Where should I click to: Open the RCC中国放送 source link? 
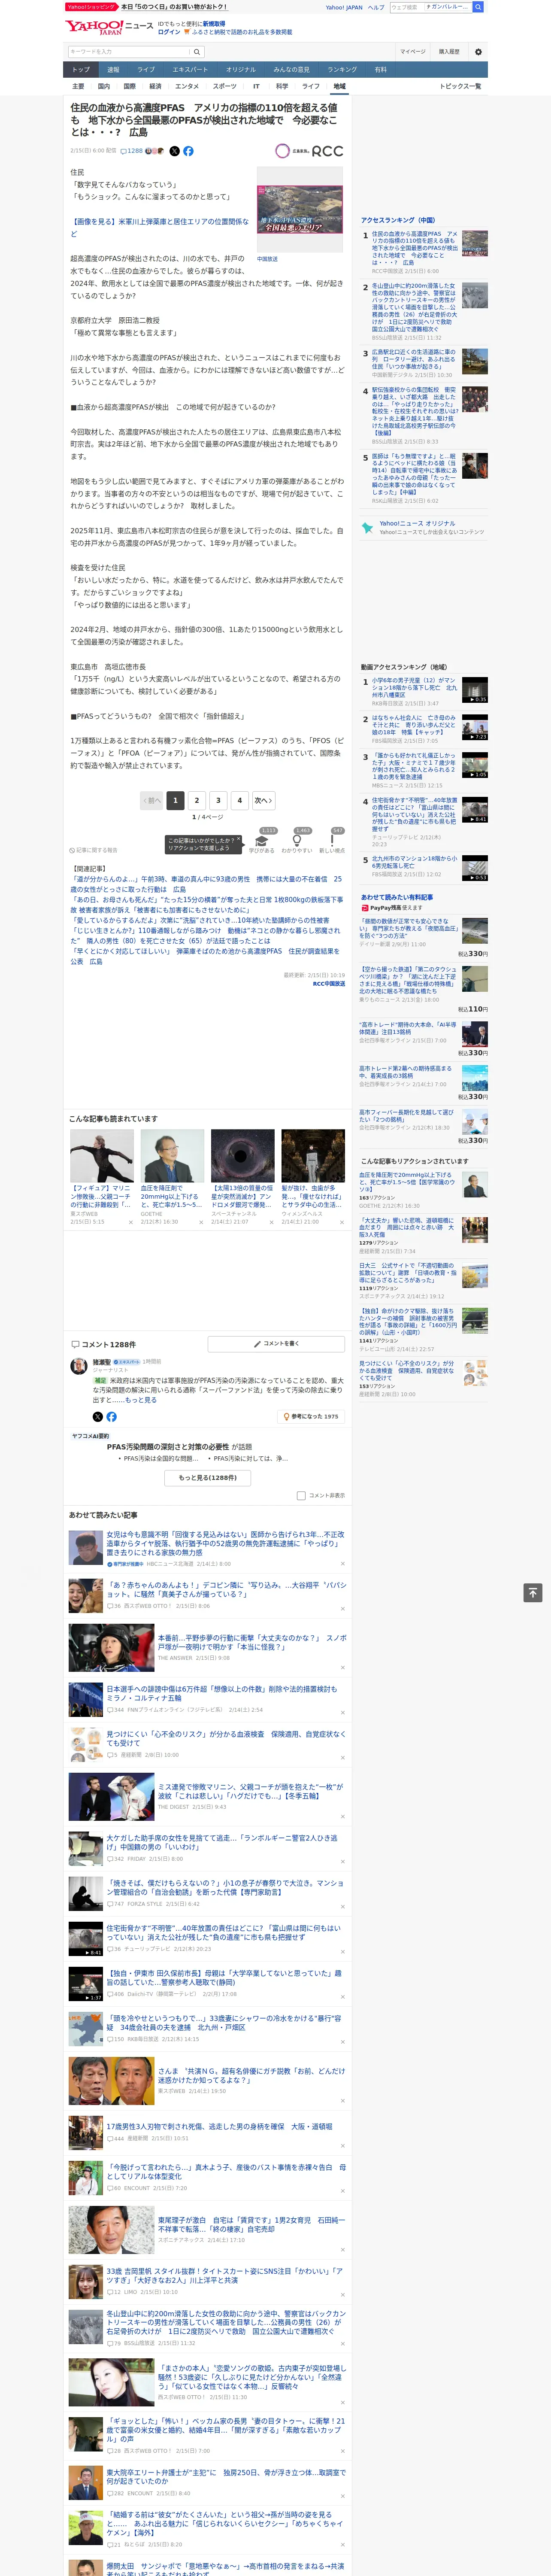[x=329, y=983]
